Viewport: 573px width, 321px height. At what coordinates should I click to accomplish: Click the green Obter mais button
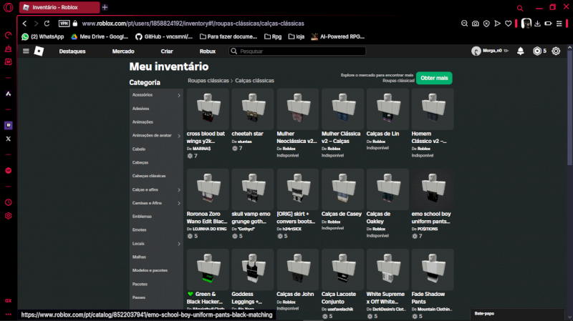(x=434, y=77)
